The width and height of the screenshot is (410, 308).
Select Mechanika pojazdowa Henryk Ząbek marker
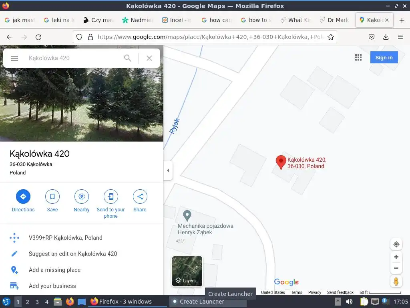[x=187, y=215]
